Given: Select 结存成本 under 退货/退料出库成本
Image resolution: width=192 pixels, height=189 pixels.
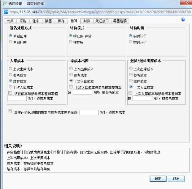Looking at the screenshot, I should (x=131, y=81).
